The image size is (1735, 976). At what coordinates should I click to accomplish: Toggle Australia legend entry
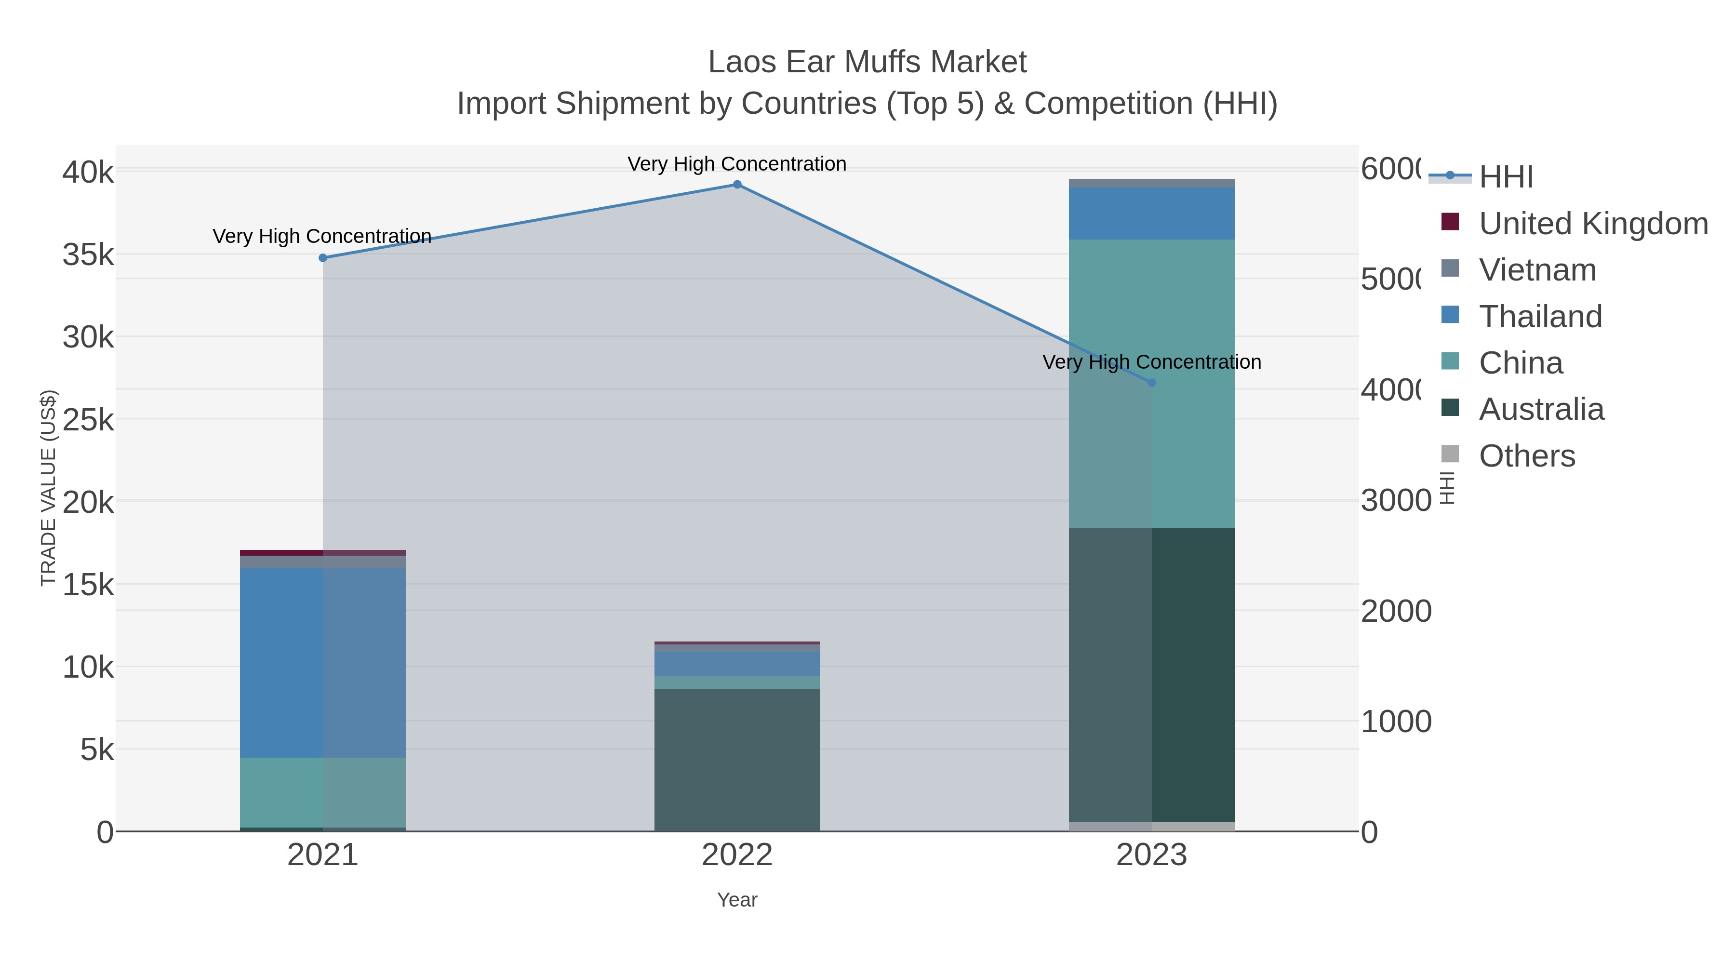coord(1523,409)
